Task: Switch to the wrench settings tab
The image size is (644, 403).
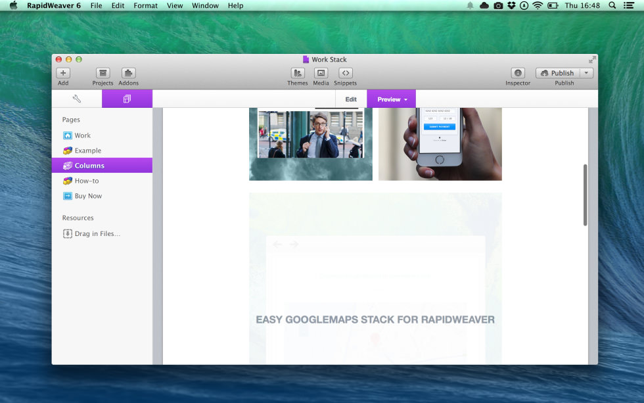Action: (77, 99)
